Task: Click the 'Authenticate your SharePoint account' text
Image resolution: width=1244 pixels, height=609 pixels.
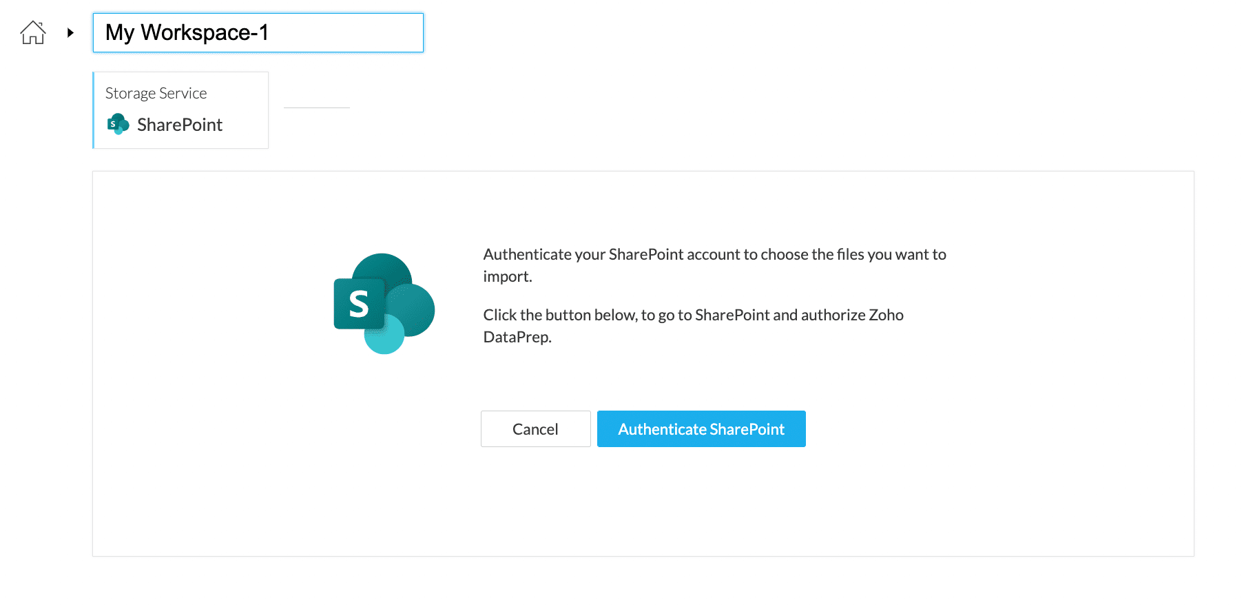Action: 714,254
